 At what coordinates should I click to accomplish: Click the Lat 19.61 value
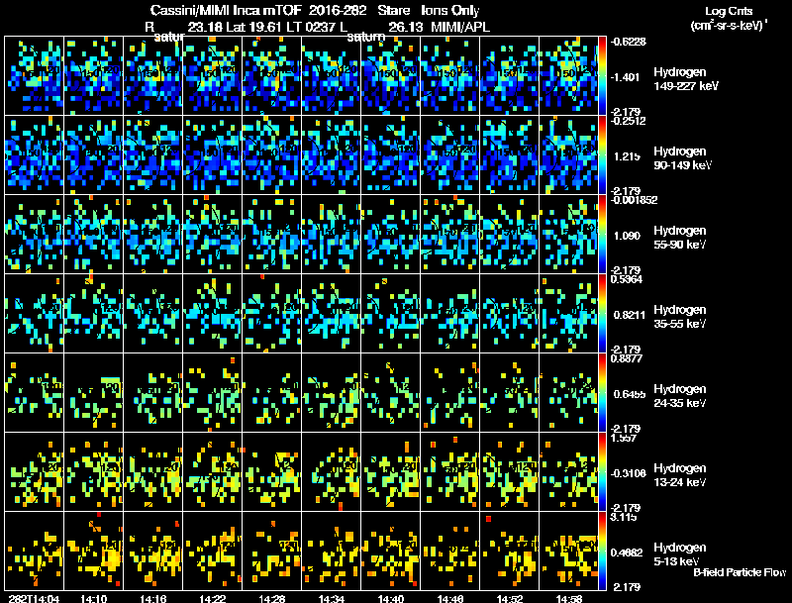coord(254,27)
